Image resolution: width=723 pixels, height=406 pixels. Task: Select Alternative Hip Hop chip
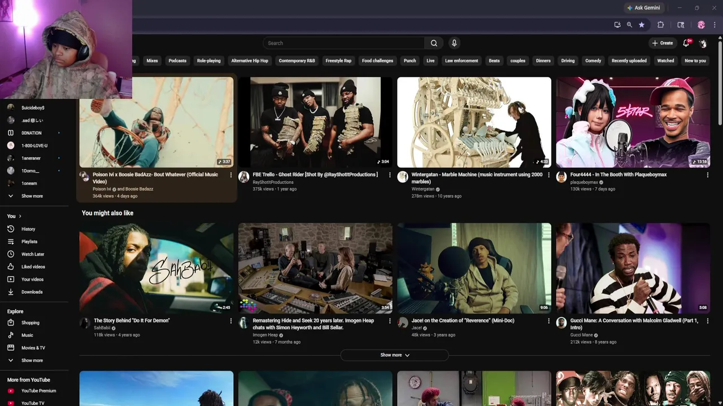(250, 61)
